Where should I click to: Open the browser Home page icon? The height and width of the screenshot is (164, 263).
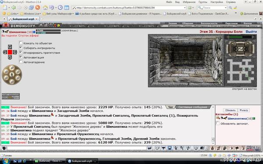[45, 7]
